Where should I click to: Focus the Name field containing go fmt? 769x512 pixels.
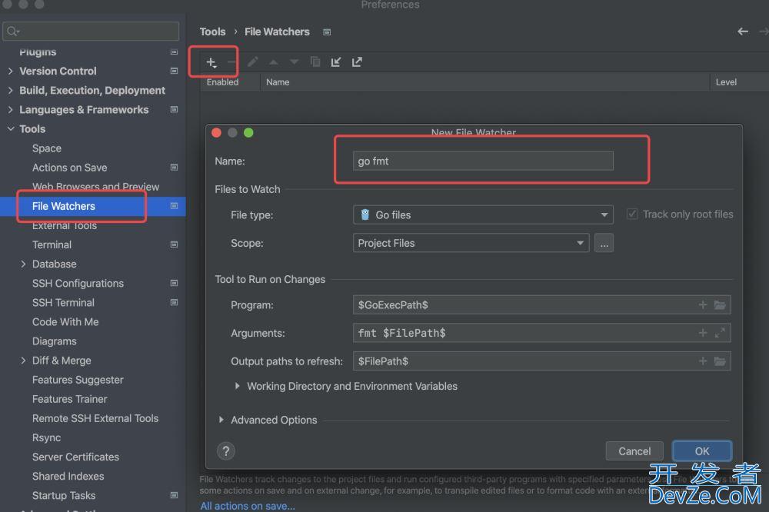(x=483, y=161)
